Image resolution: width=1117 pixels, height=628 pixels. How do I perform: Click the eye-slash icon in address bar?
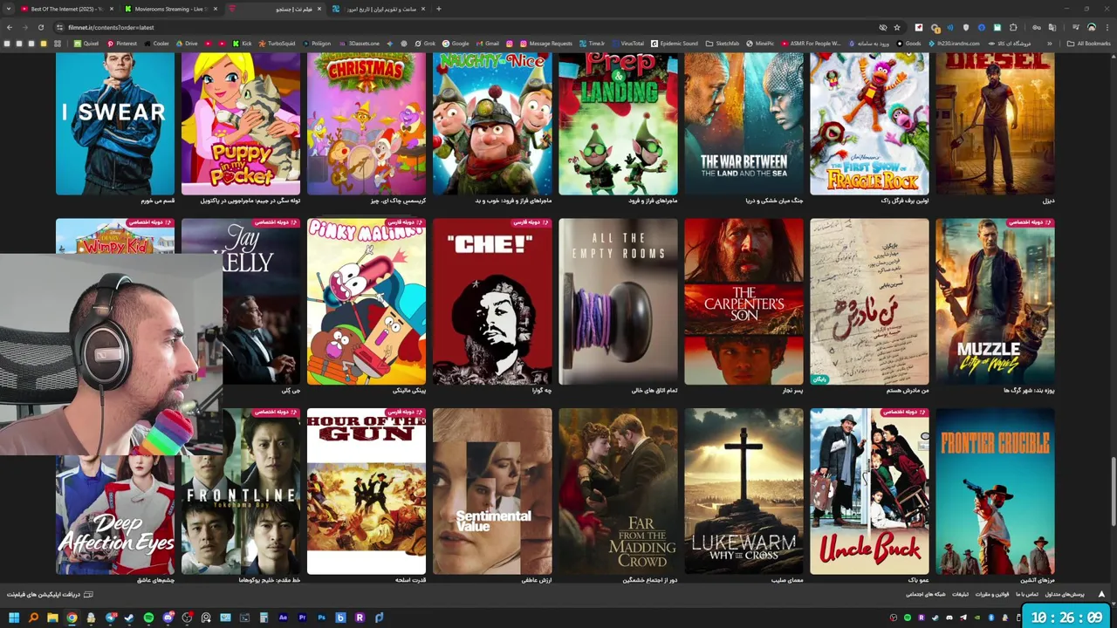point(883,27)
